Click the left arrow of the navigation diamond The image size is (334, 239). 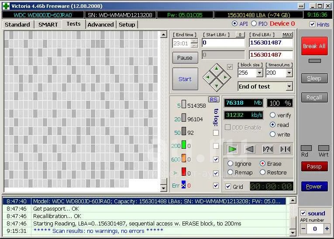pyautogui.click(x=208, y=78)
